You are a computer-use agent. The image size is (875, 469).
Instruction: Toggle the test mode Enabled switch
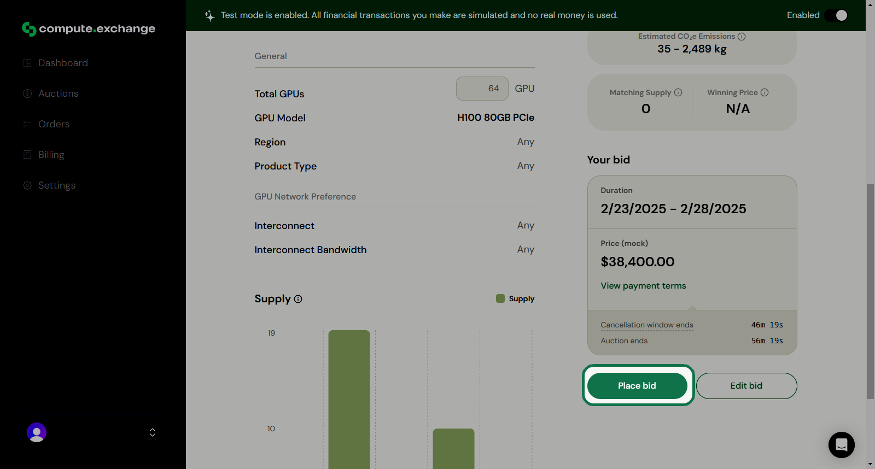click(837, 15)
